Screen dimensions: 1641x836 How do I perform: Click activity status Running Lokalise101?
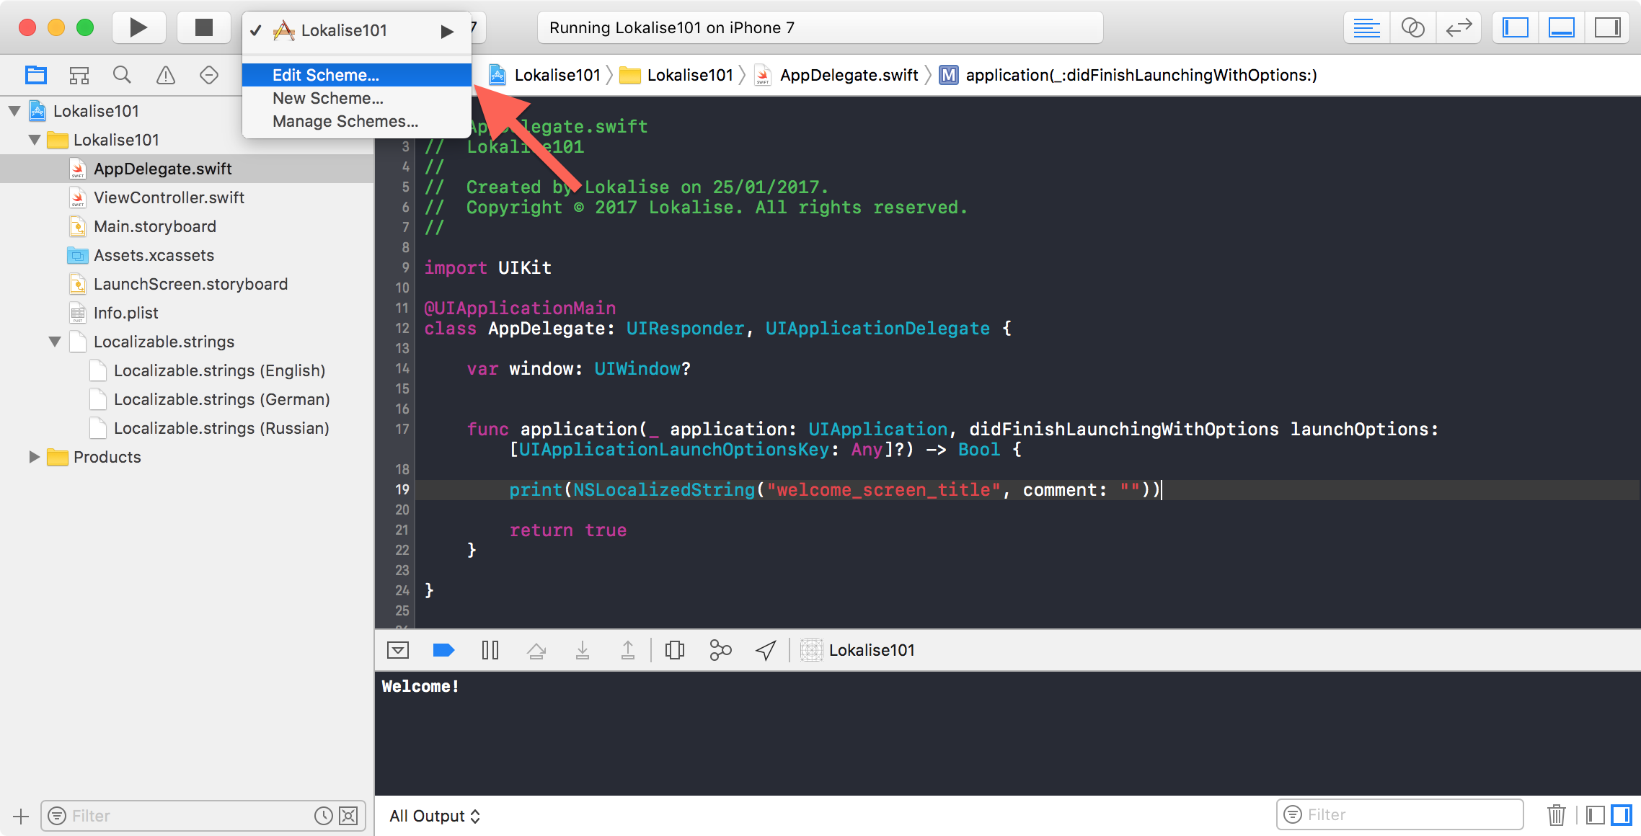point(820,28)
